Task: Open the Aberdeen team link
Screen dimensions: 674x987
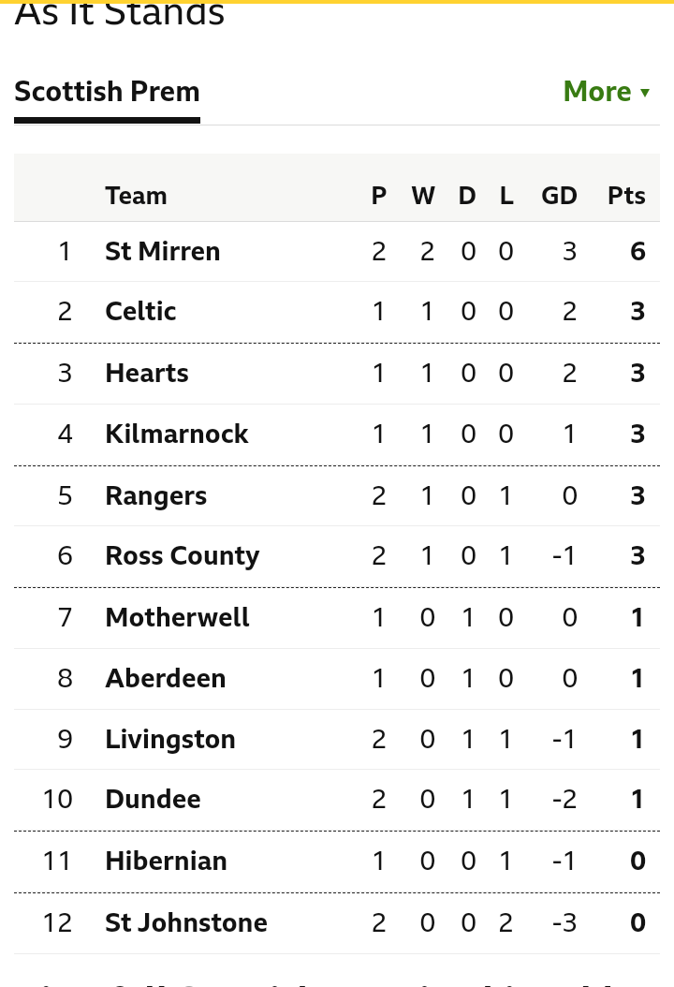Action: 166,678
